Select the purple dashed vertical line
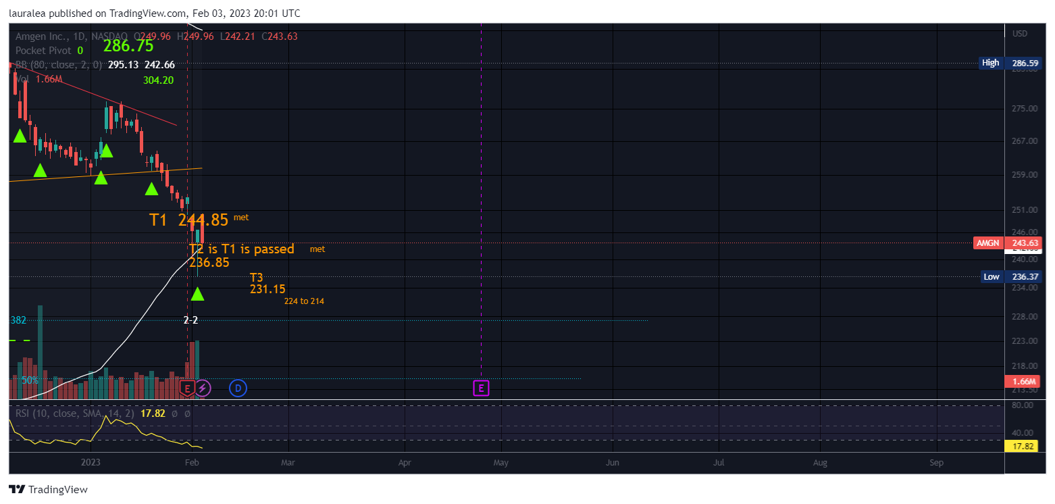Screen dimensions: 1055x504 click(481, 203)
